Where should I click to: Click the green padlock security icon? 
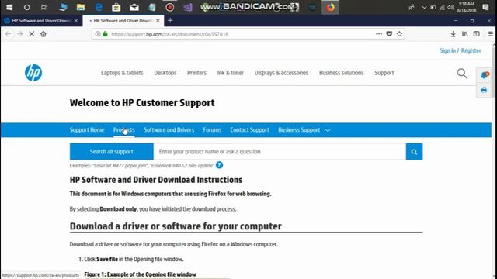coord(106,34)
